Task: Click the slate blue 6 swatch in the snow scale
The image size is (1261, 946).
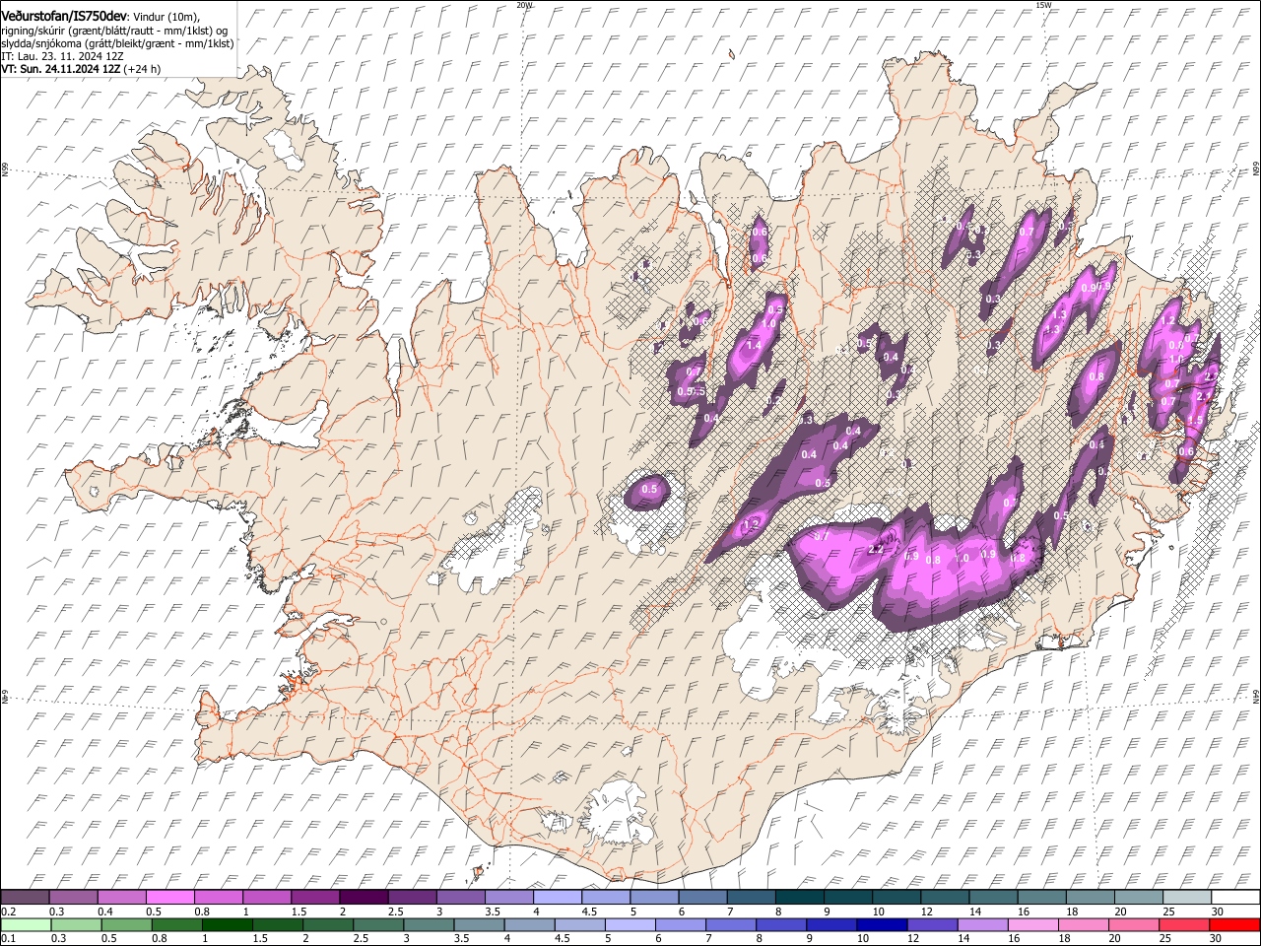Action: [x=702, y=897]
